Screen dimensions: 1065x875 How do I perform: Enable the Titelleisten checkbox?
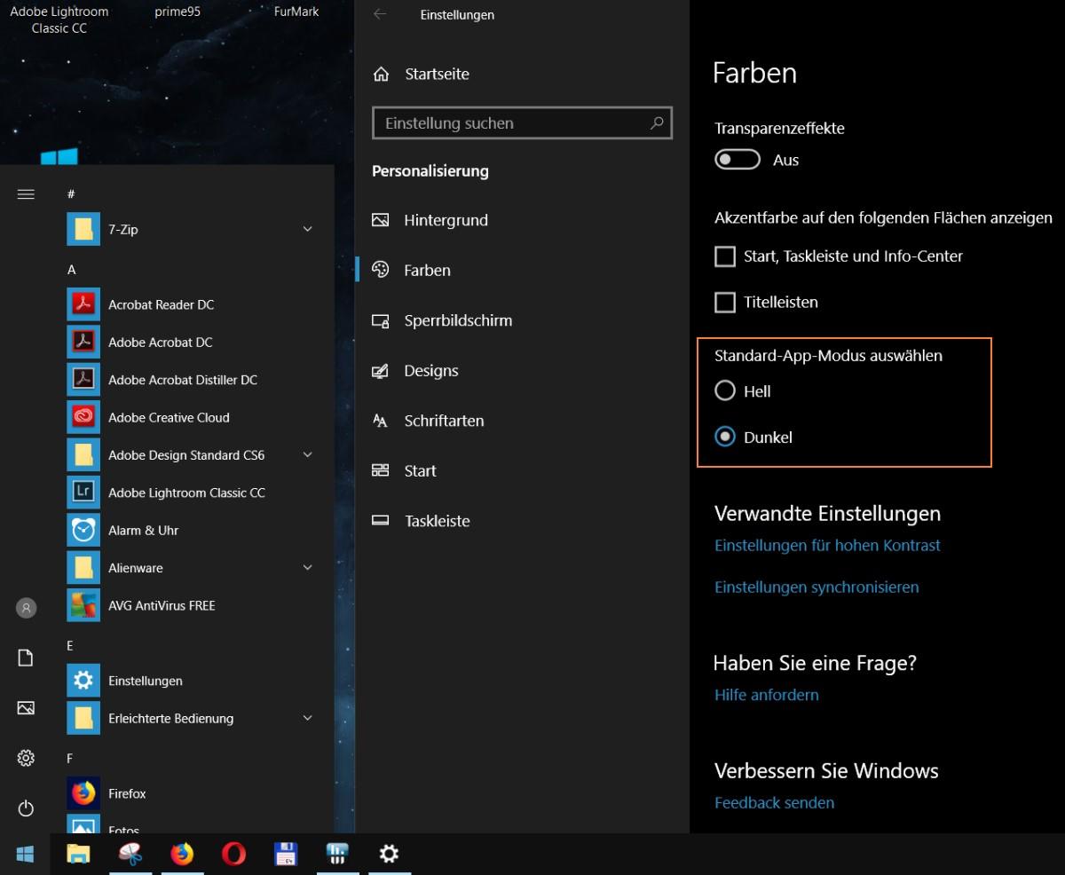point(725,303)
